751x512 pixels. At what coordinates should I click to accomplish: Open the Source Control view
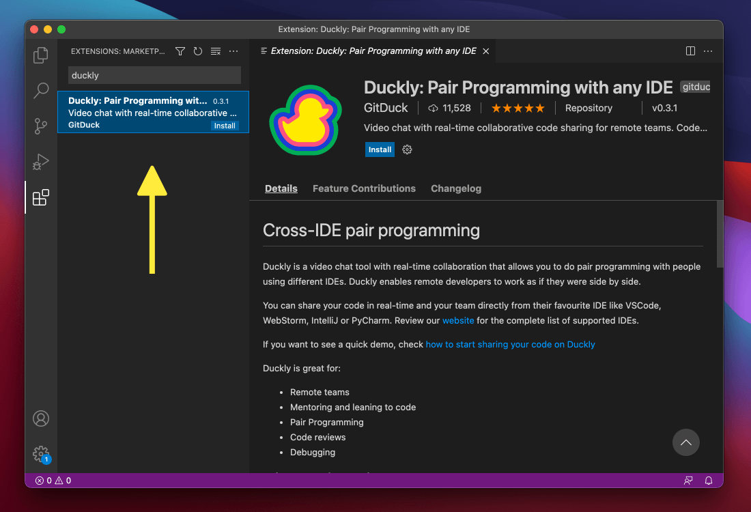(41, 126)
